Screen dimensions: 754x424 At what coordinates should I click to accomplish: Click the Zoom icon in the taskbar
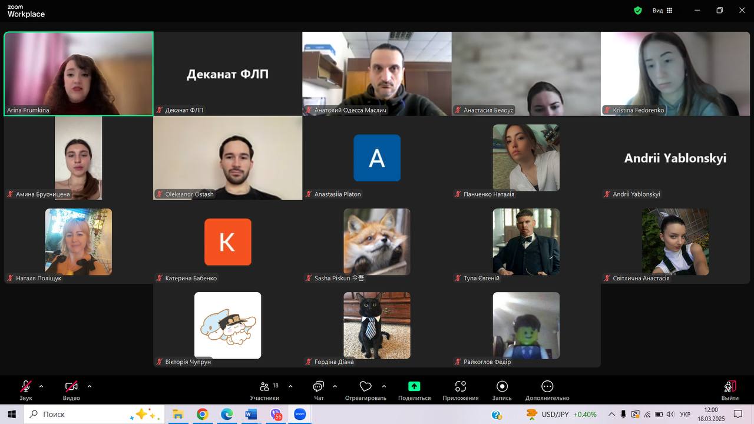point(300,415)
